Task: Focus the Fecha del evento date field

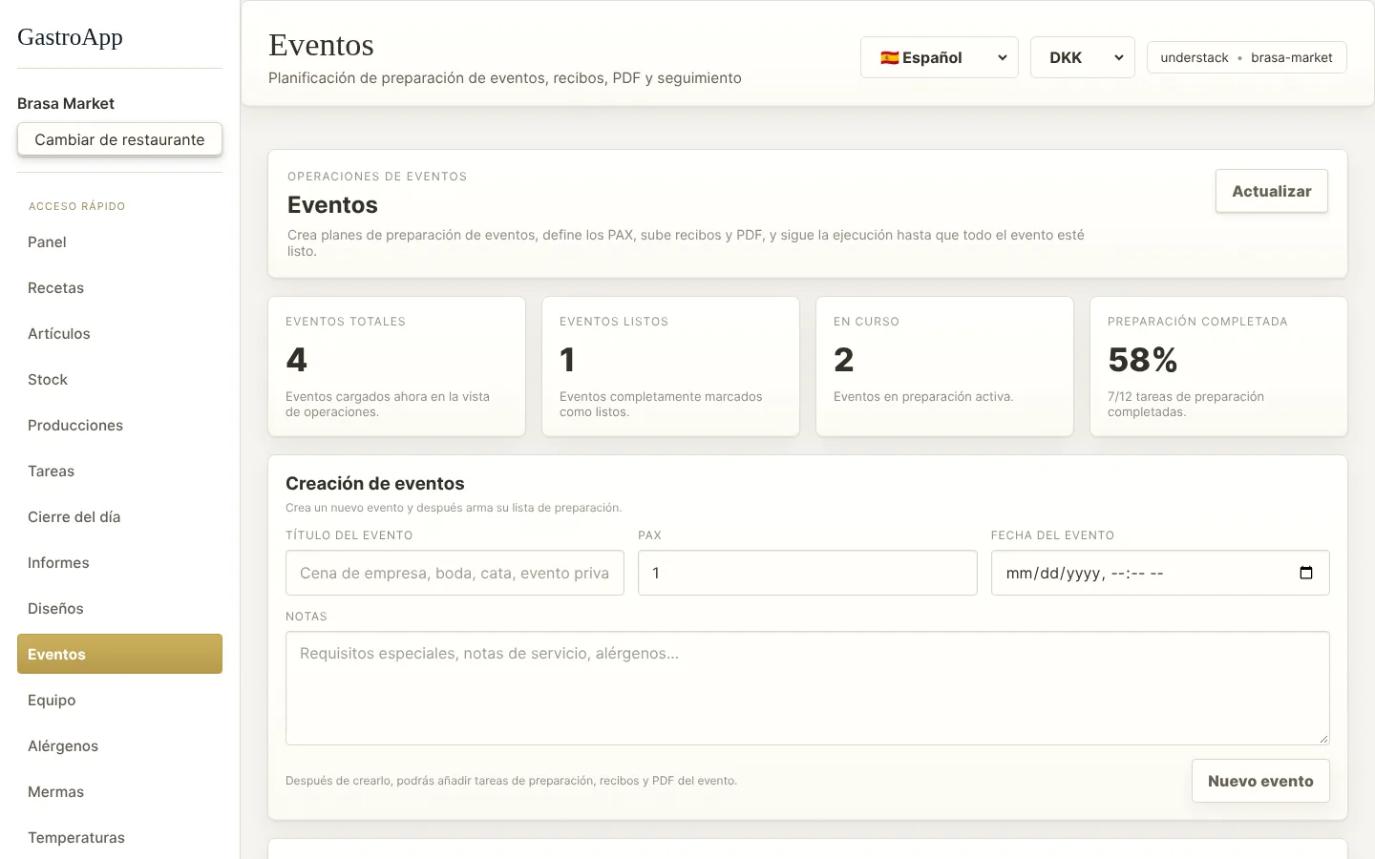Action: pyautogui.click(x=1160, y=573)
